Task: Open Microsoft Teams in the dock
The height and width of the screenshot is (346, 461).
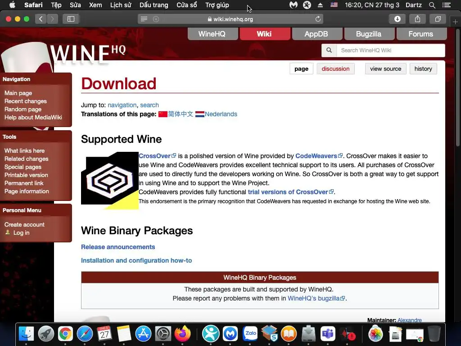Action: [328, 334]
